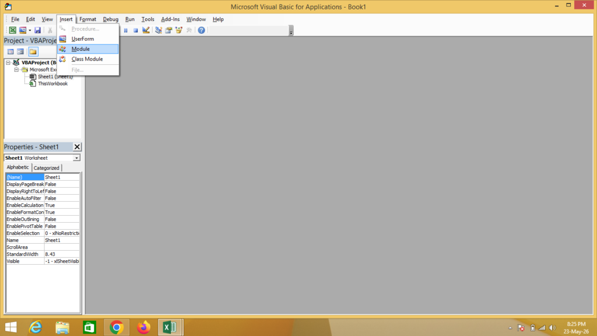Screen dimensions: 597x336
Task: Click the ScrollArea property value field
Action: [x=62, y=247]
